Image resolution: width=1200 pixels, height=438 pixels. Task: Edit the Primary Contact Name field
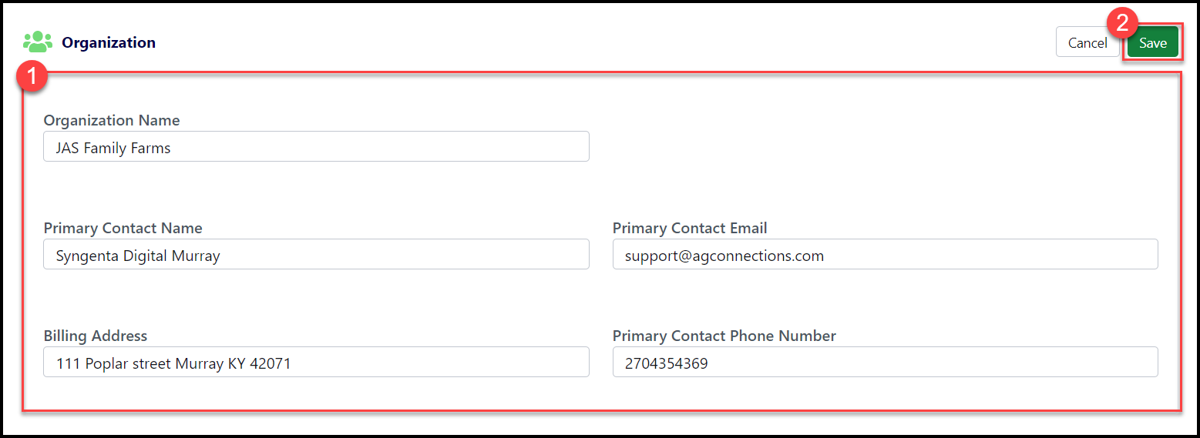pyautogui.click(x=316, y=254)
